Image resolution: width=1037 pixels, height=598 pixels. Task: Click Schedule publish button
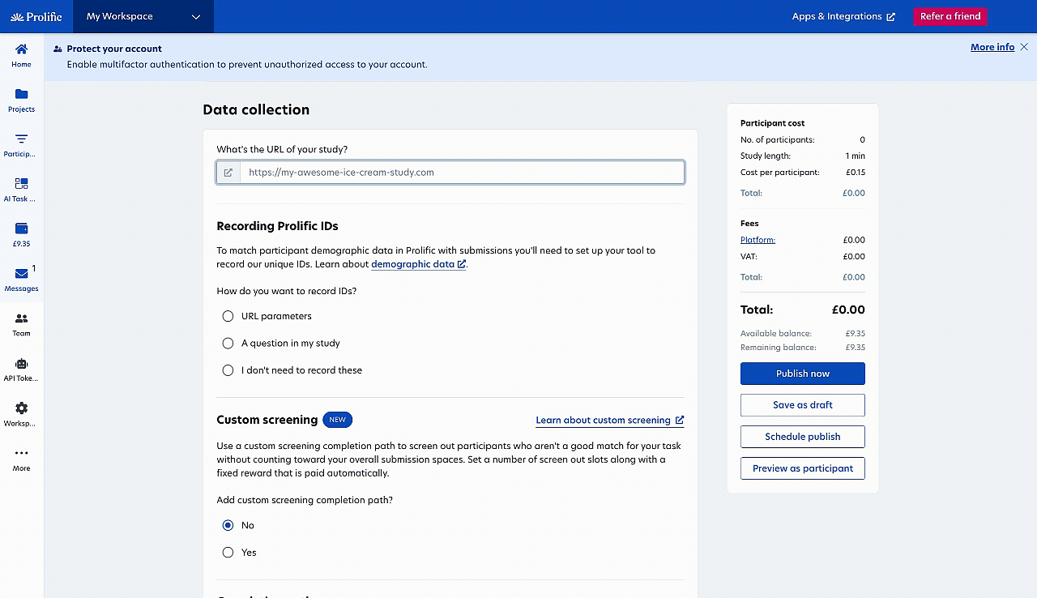pyautogui.click(x=803, y=437)
